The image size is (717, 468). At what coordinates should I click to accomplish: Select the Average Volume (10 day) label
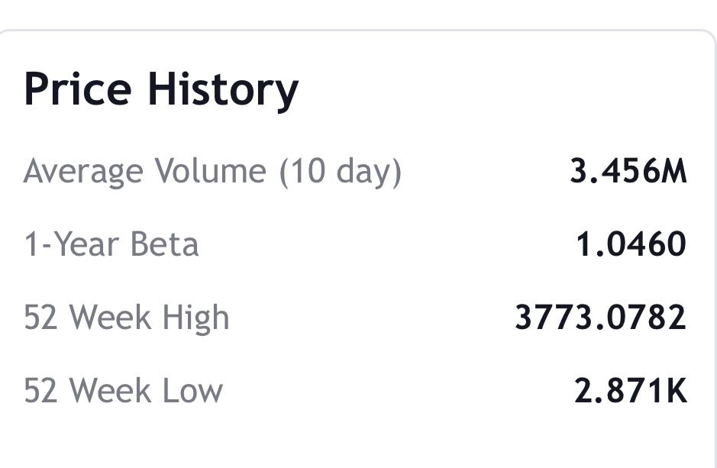(x=212, y=172)
